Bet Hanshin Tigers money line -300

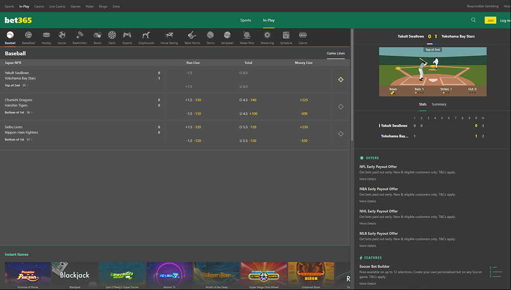[304, 114]
